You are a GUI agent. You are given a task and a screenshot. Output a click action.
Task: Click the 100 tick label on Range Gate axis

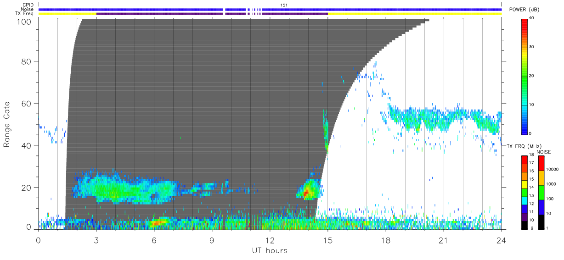[25, 22]
